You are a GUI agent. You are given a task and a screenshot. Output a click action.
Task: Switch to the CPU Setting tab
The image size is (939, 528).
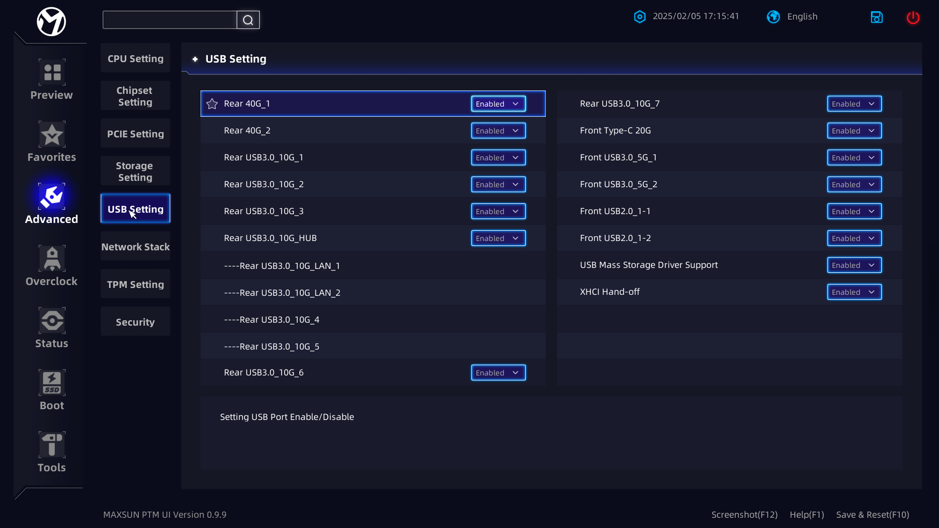tap(135, 59)
